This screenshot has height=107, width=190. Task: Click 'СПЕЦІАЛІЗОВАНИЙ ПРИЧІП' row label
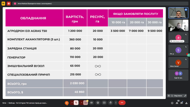tap(28, 75)
